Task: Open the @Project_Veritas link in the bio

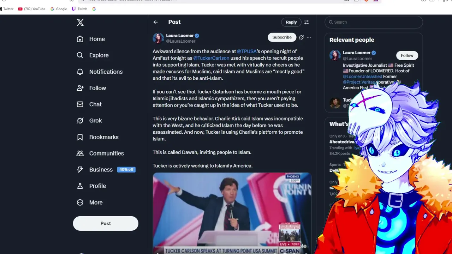Action: coord(358,82)
